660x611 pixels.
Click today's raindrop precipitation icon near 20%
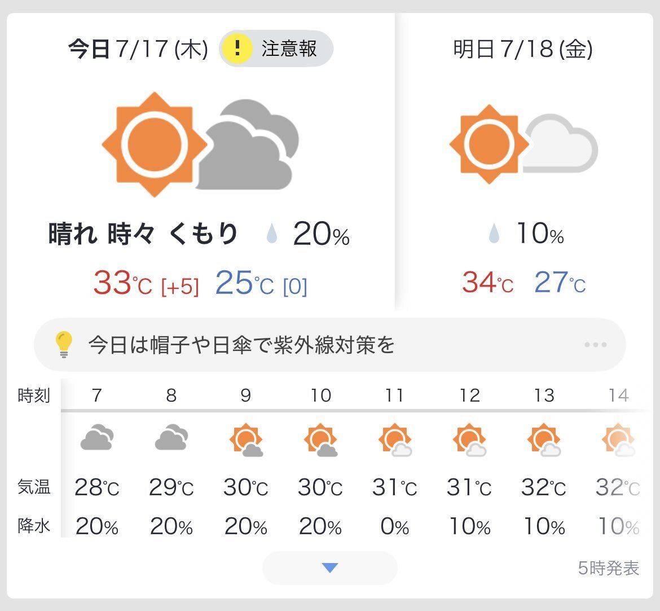pos(272,234)
